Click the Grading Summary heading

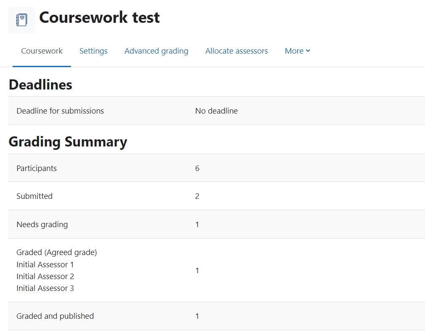(x=68, y=141)
